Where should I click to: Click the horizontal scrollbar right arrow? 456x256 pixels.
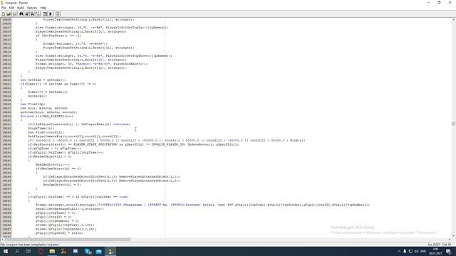[450, 240]
